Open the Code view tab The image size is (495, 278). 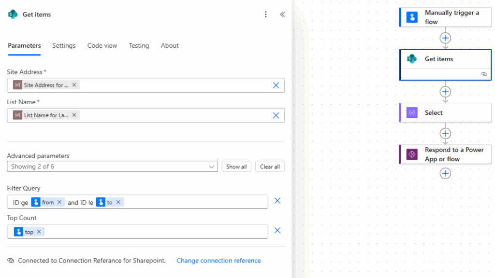coord(102,46)
